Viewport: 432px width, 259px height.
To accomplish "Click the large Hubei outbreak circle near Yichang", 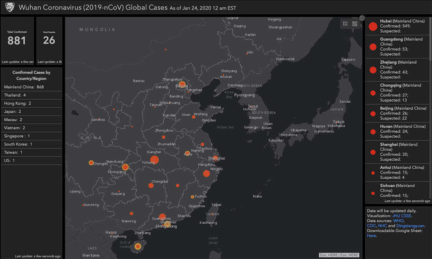I will [x=154, y=160].
